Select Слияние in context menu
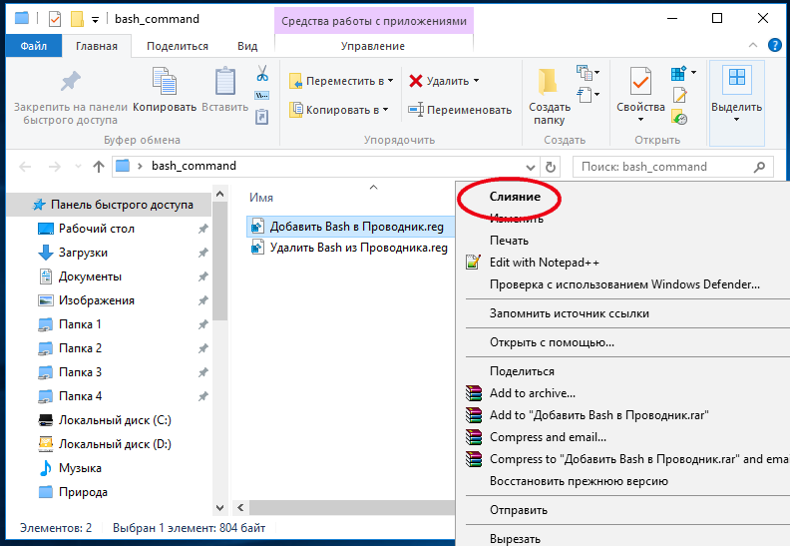 515,197
